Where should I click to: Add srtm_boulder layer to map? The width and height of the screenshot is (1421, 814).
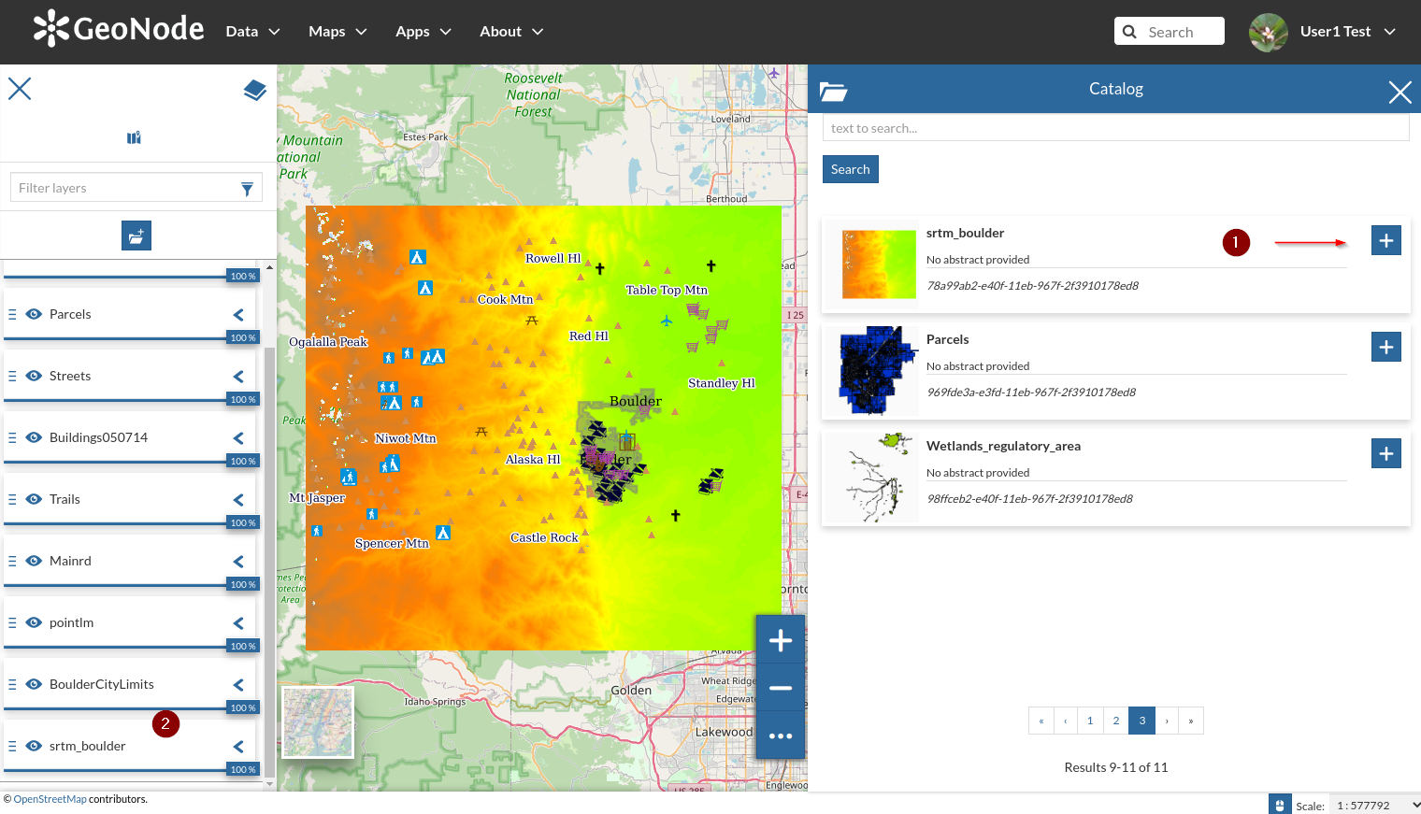[1386, 240]
